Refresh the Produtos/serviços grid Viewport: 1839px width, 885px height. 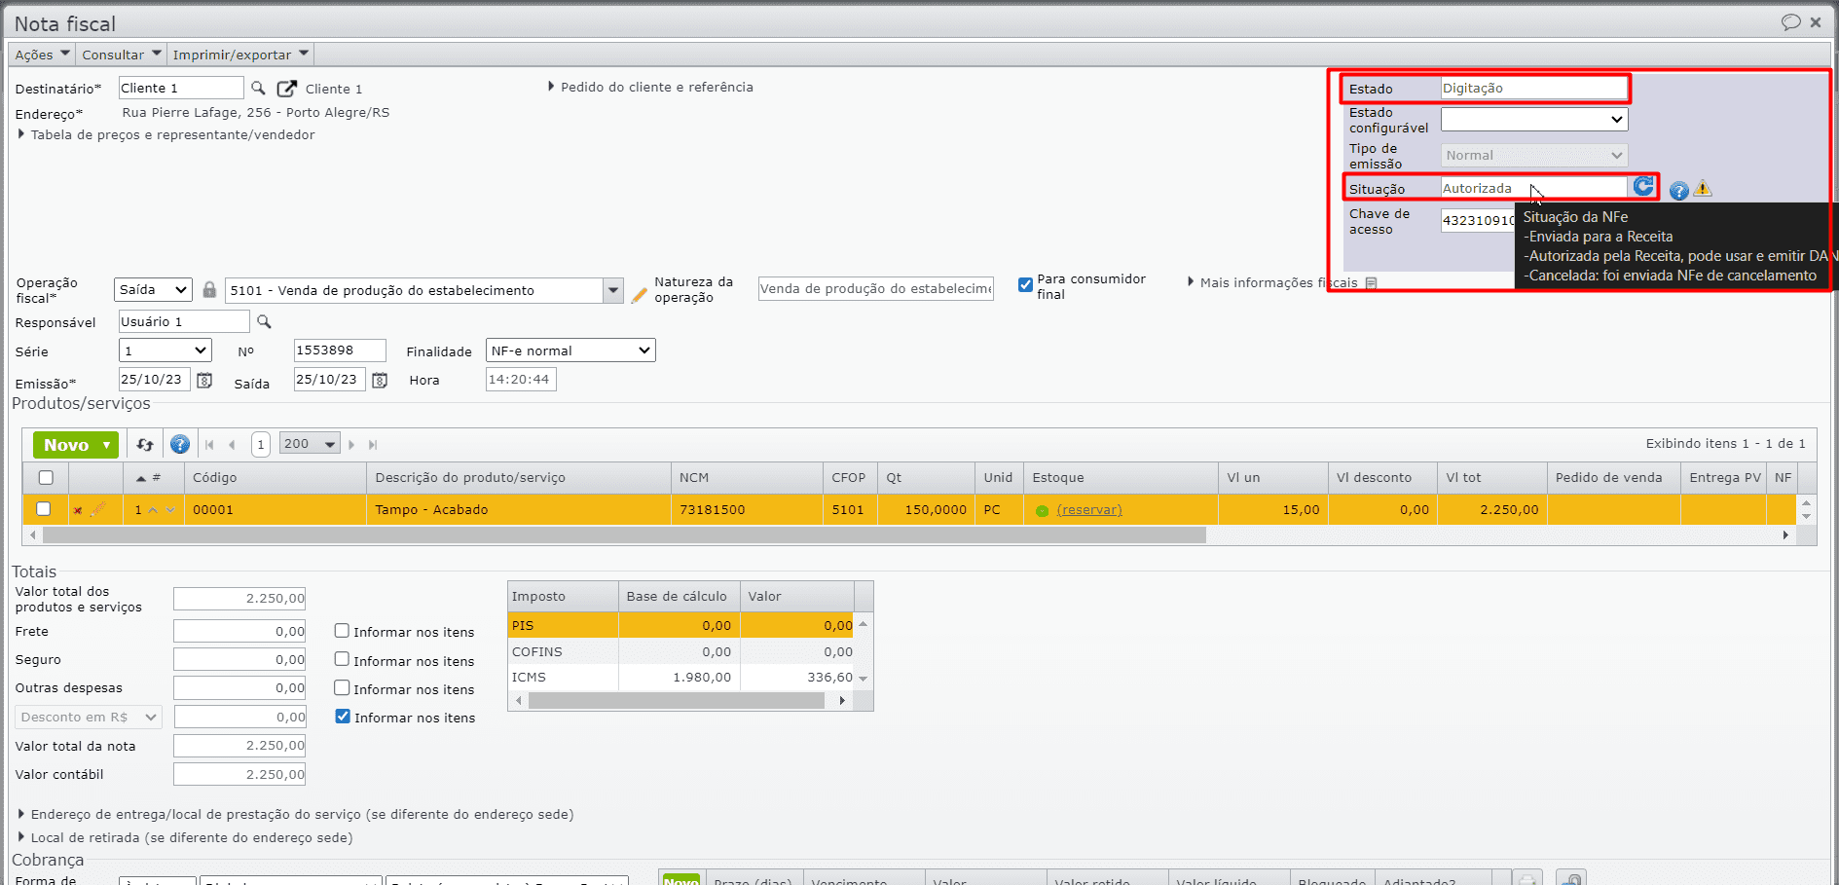click(145, 445)
